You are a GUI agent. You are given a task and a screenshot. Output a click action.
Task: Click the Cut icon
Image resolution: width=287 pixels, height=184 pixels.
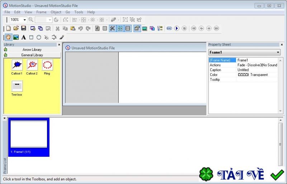tap(57, 28)
